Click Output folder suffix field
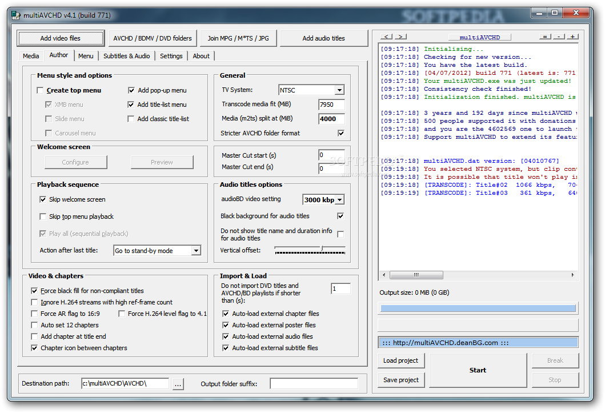This screenshot has height=413, width=605. tap(314, 383)
